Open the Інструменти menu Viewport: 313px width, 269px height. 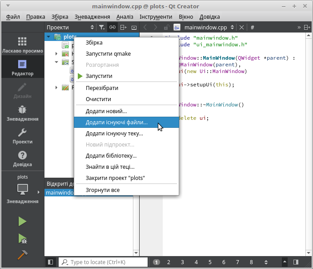pyautogui.click(x=156, y=16)
